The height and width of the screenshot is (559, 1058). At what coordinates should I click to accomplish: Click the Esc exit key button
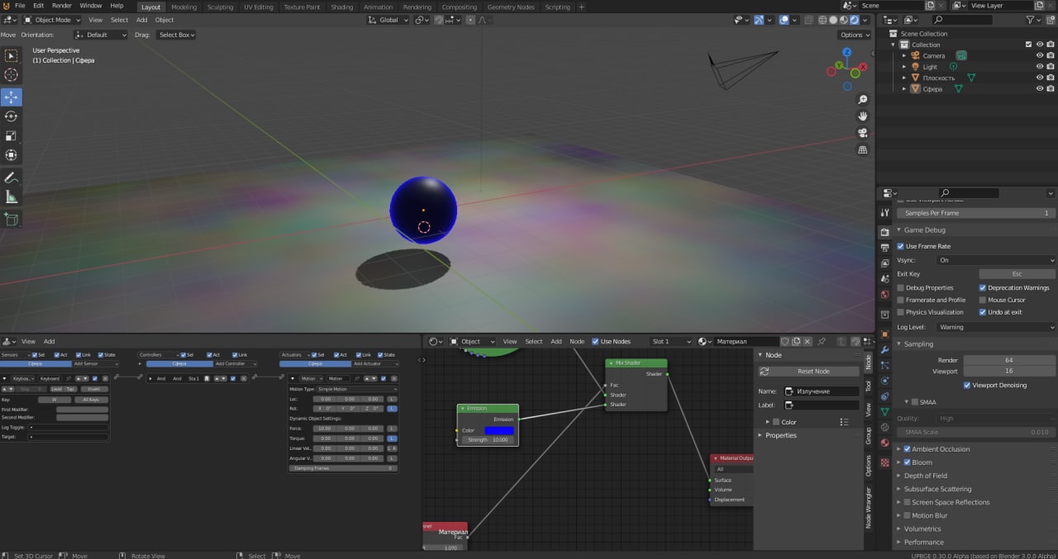[x=1017, y=273]
